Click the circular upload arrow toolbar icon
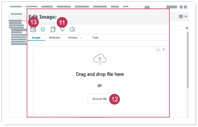198x127 pixels. (62, 29)
